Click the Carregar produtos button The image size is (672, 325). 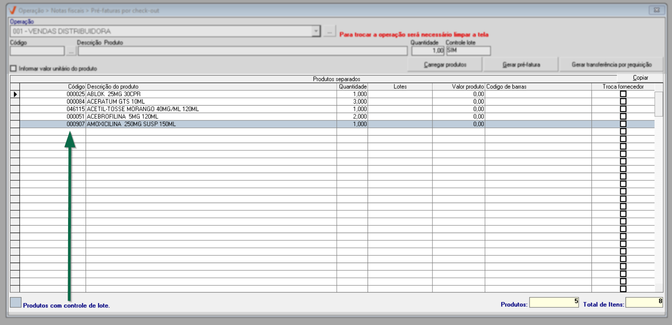(445, 64)
